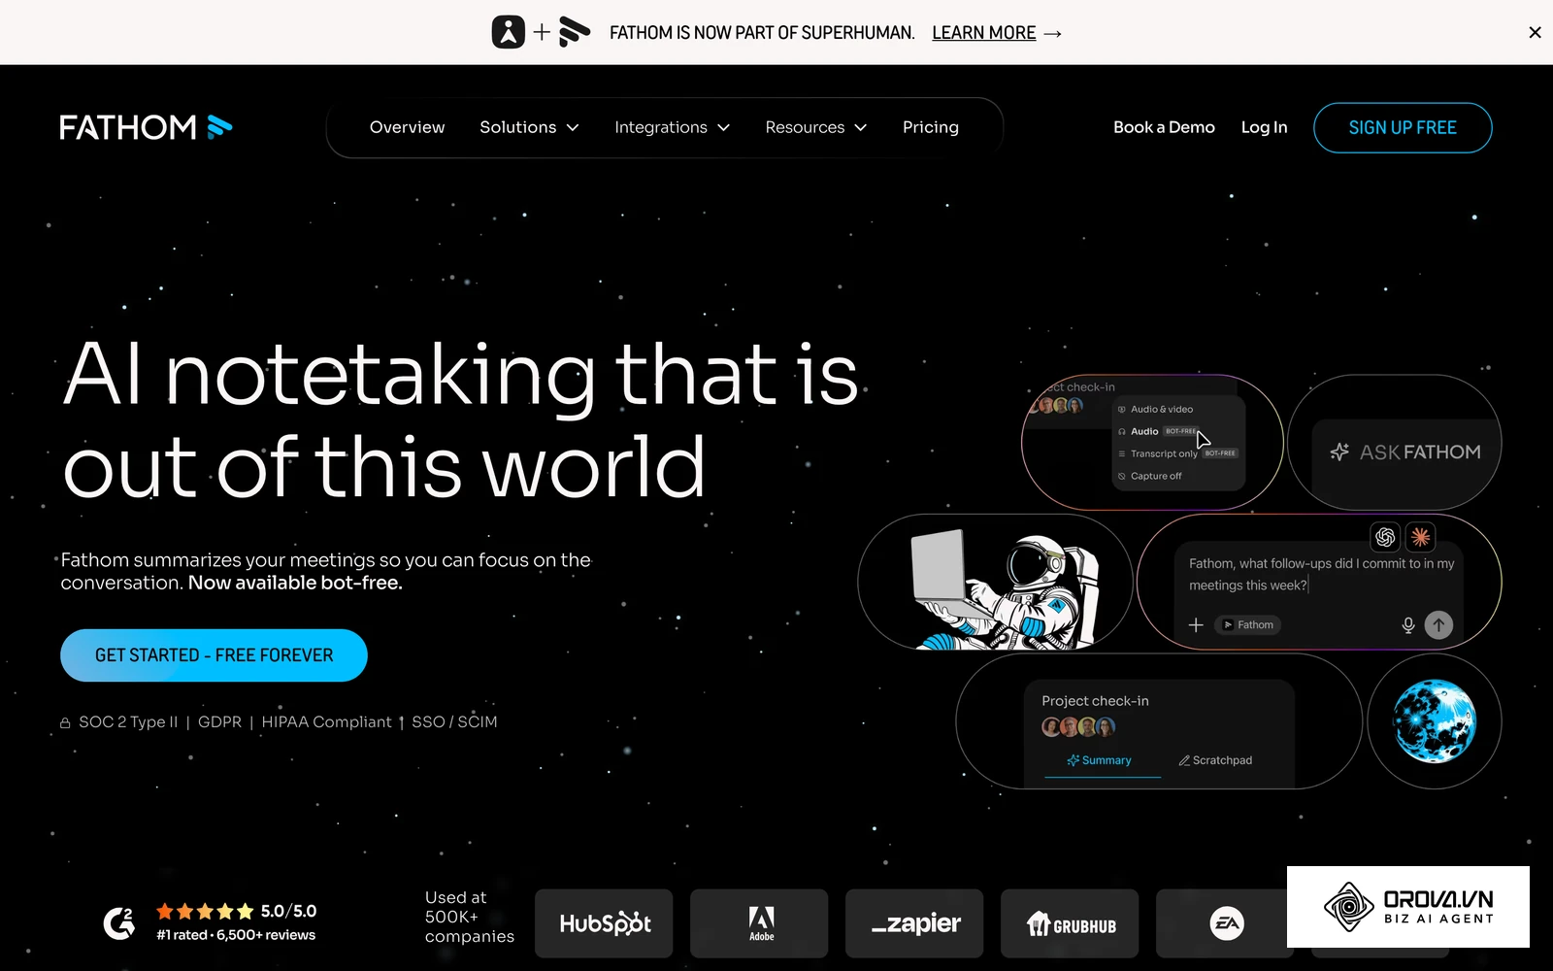Image resolution: width=1553 pixels, height=971 pixels.
Task: Select the Audio bot-free capture option
Action: click(1158, 431)
